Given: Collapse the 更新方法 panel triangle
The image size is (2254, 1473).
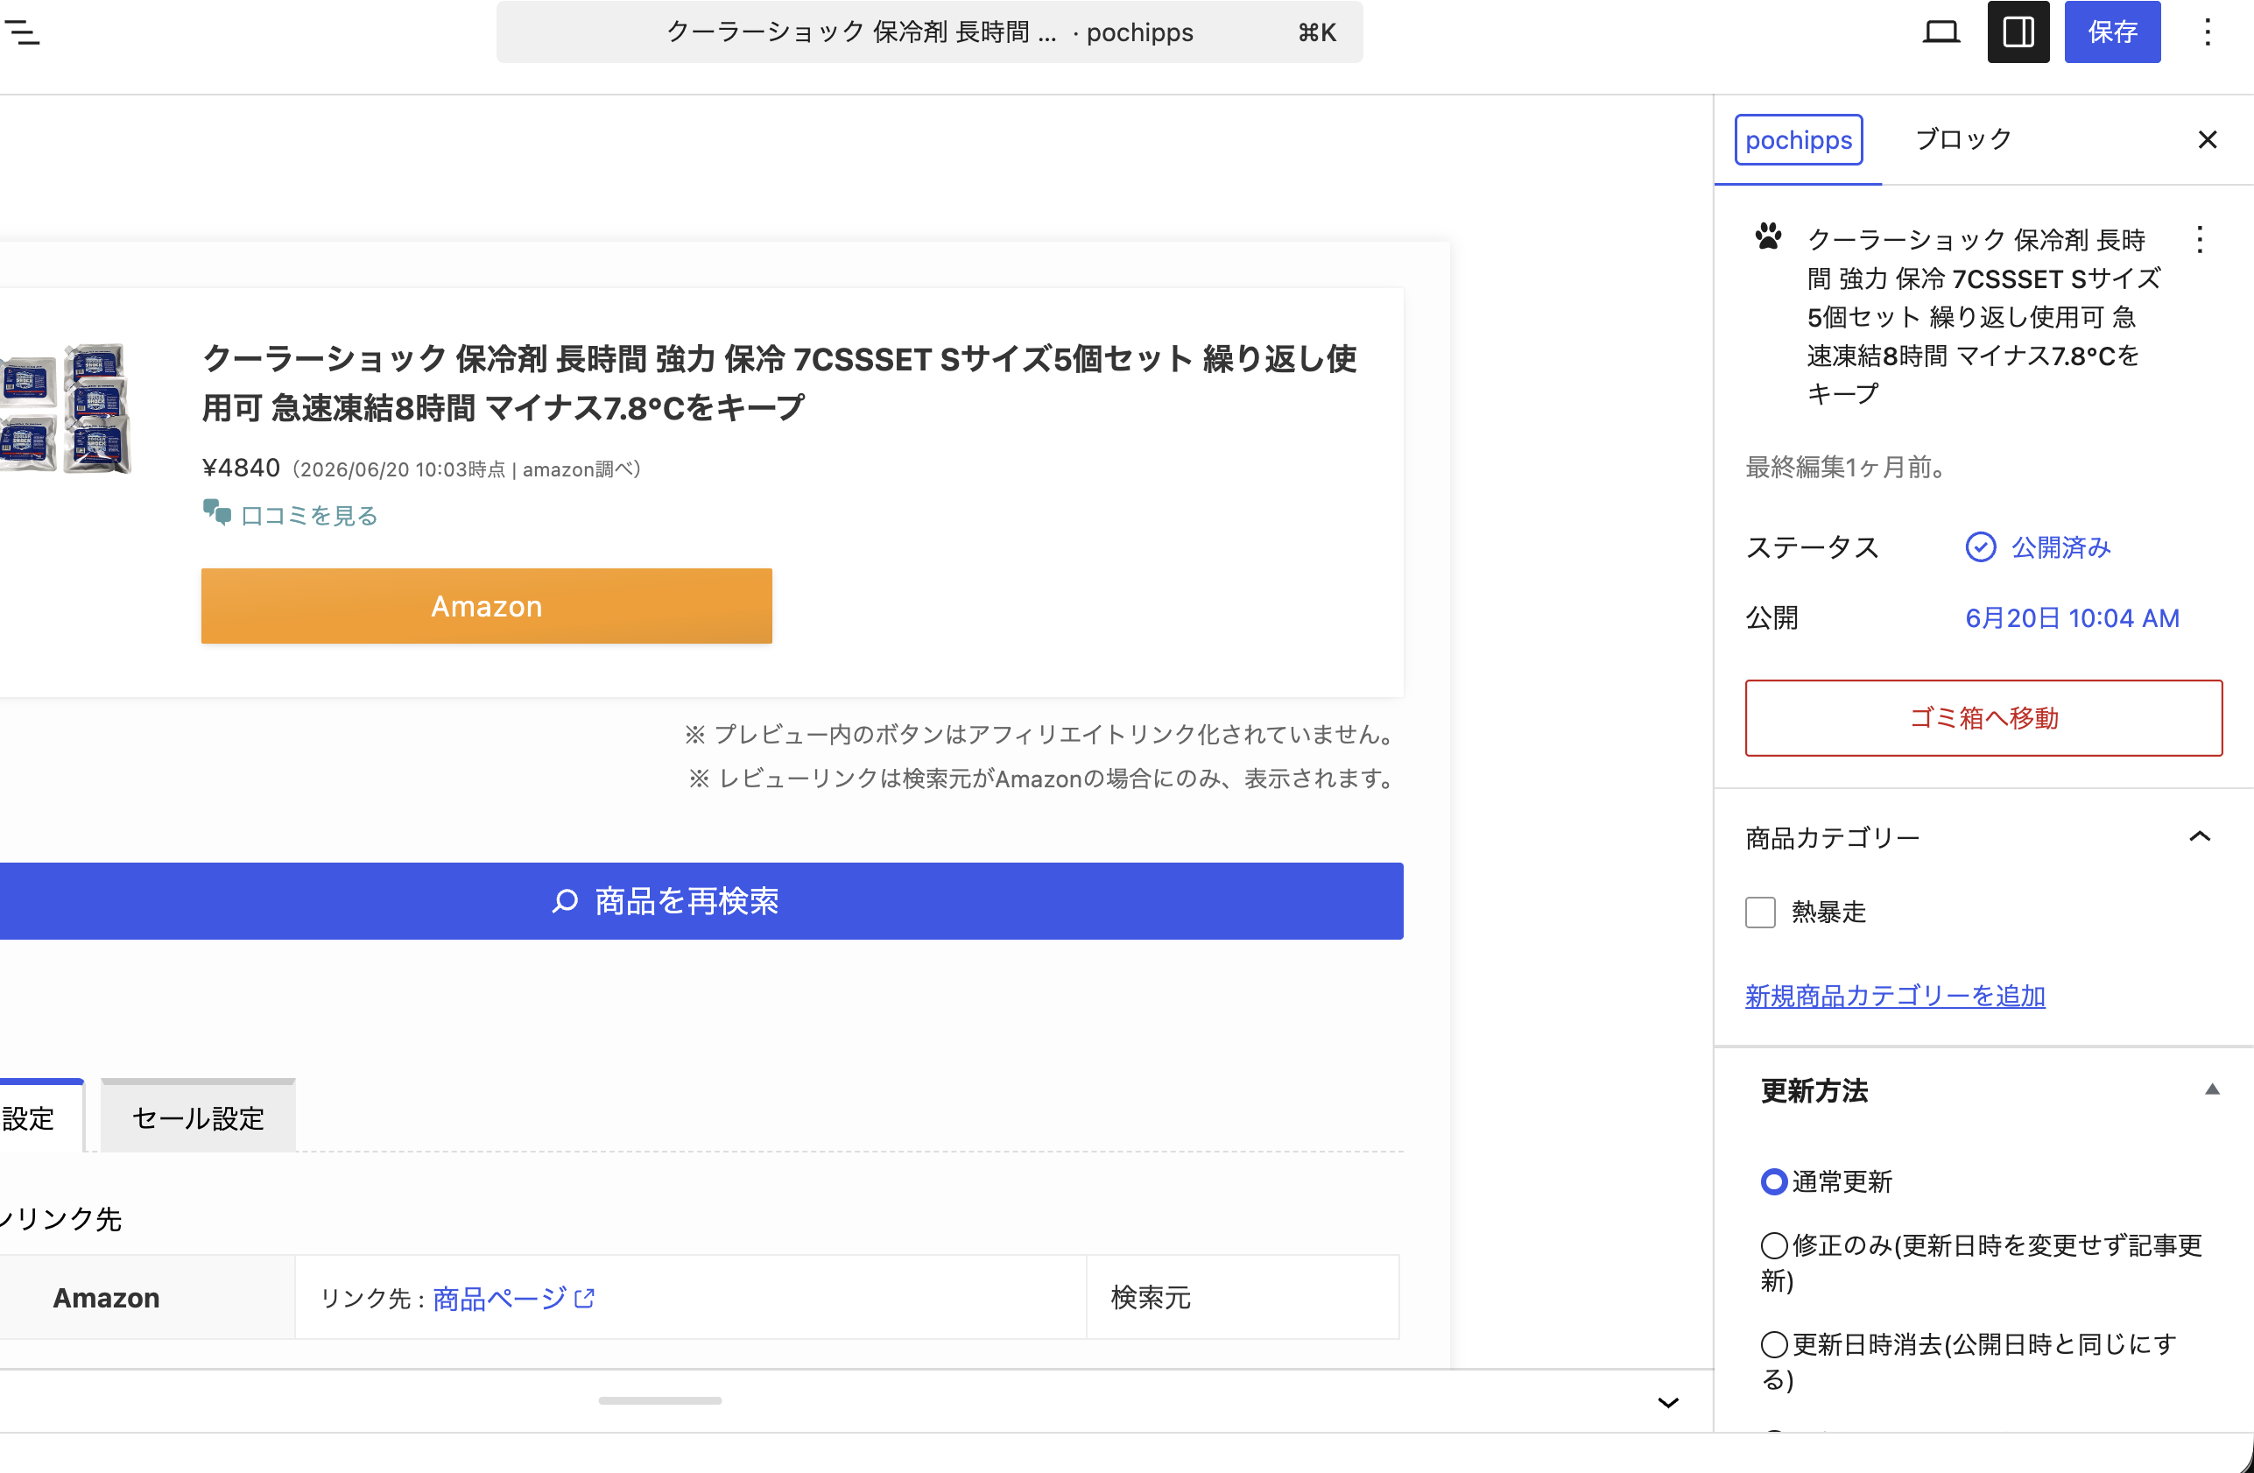Looking at the screenshot, I should [x=2211, y=1089].
